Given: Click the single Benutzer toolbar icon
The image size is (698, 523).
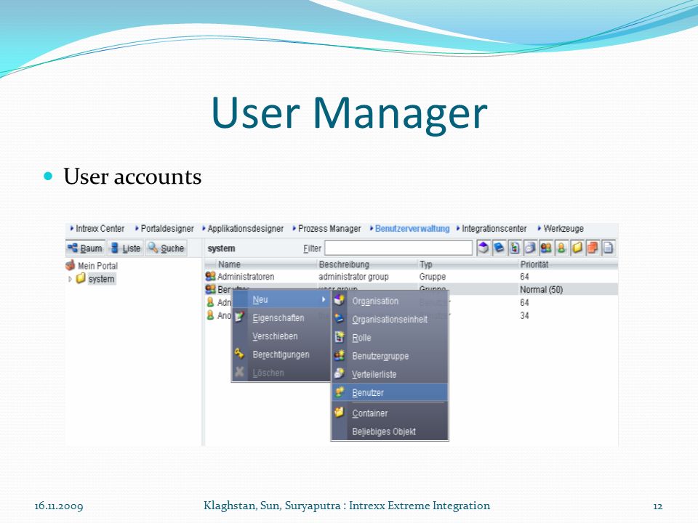Looking at the screenshot, I should tap(561, 248).
